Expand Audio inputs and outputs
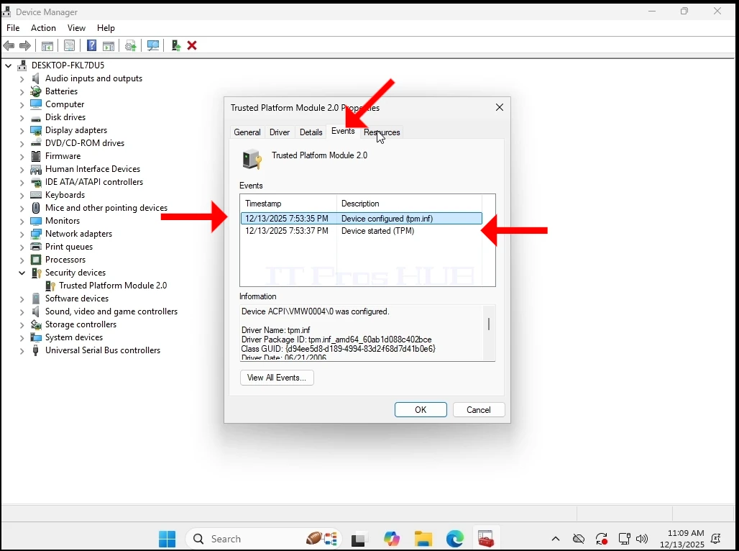The height and width of the screenshot is (551, 739). [22, 79]
